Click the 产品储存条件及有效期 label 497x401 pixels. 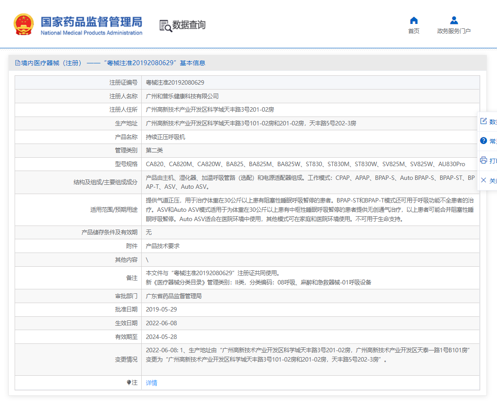pos(109,232)
